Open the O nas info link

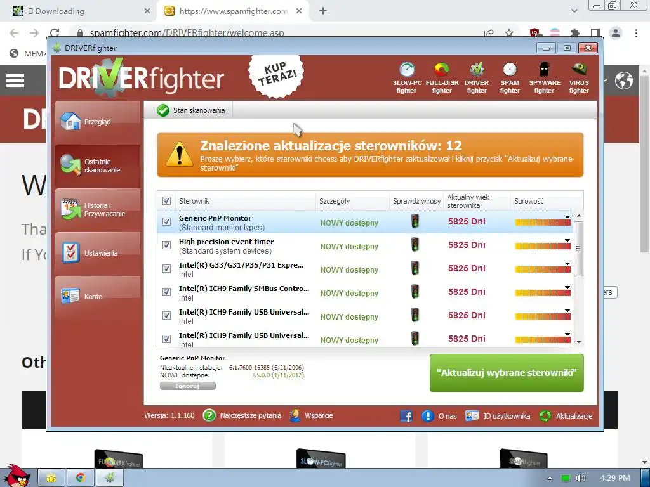(x=439, y=416)
